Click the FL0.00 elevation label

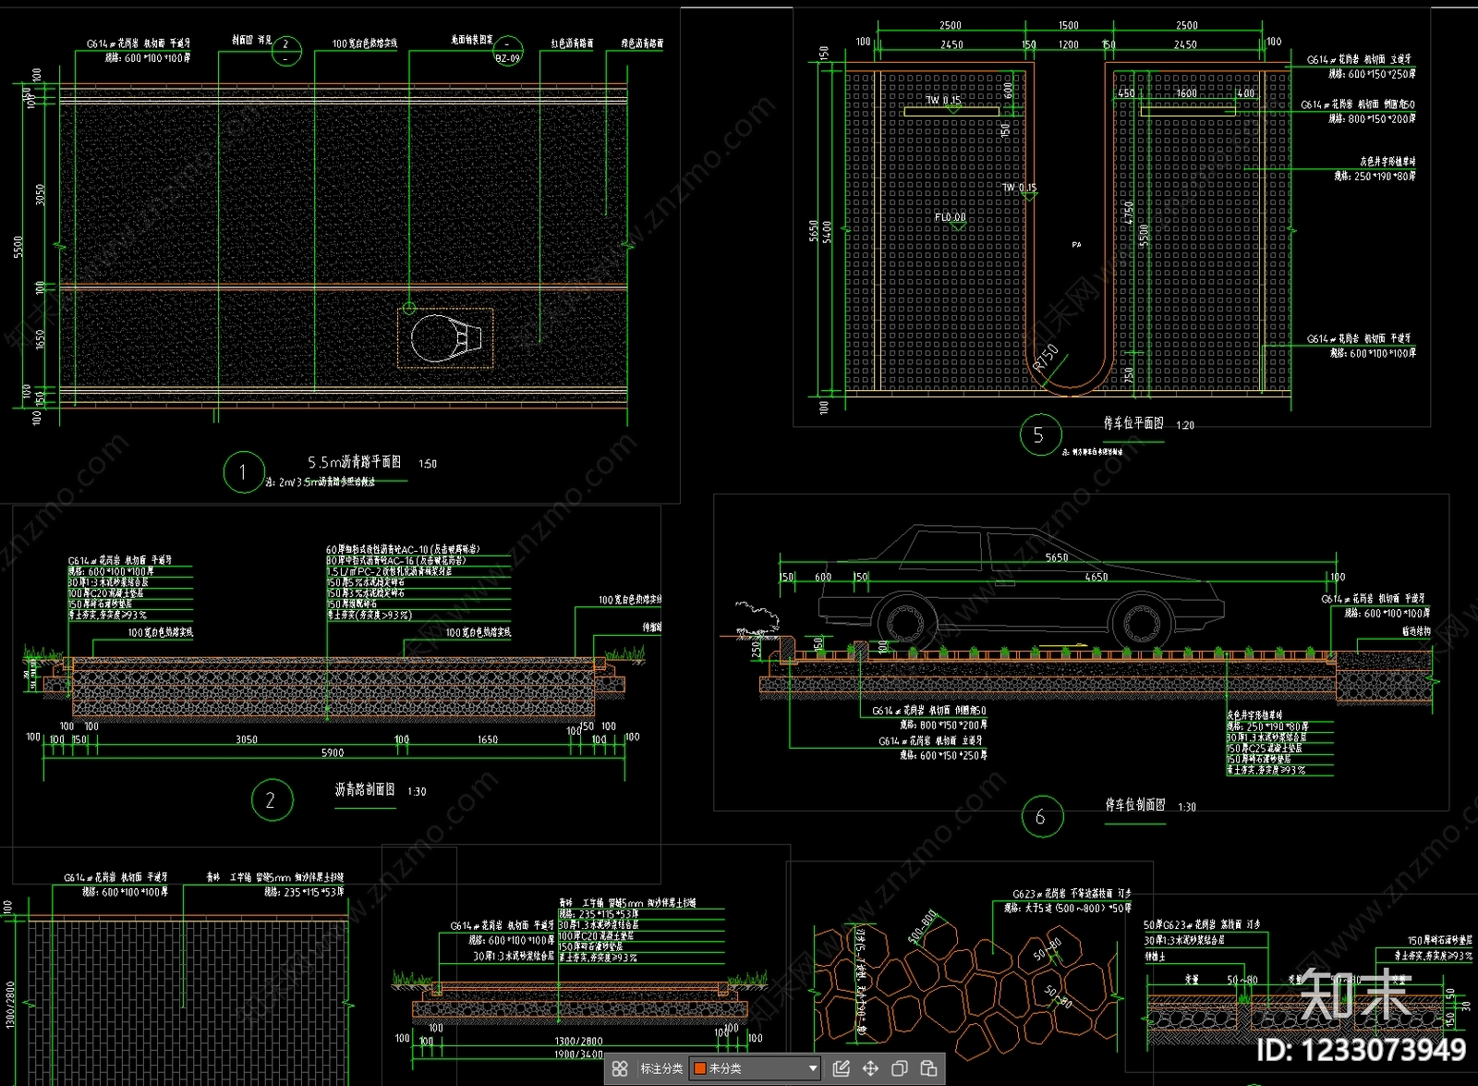click(950, 218)
